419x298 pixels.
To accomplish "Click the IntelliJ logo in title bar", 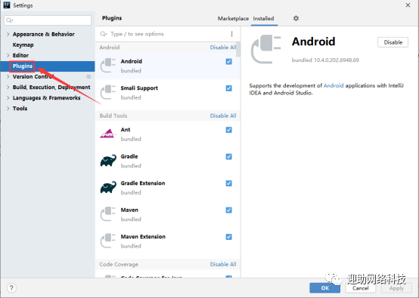I will 7,5.
